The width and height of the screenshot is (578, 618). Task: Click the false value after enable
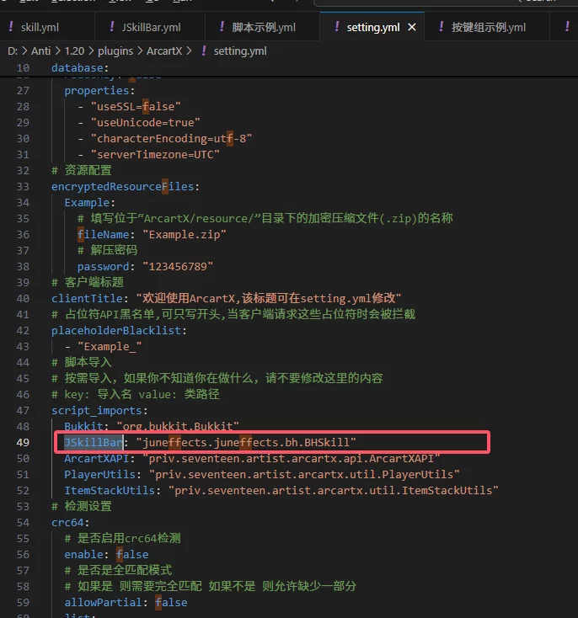[x=132, y=555]
